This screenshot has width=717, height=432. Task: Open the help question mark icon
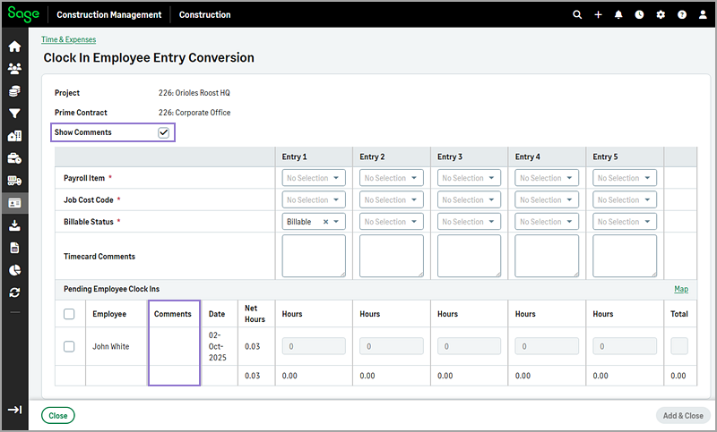pyautogui.click(x=682, y=14)
